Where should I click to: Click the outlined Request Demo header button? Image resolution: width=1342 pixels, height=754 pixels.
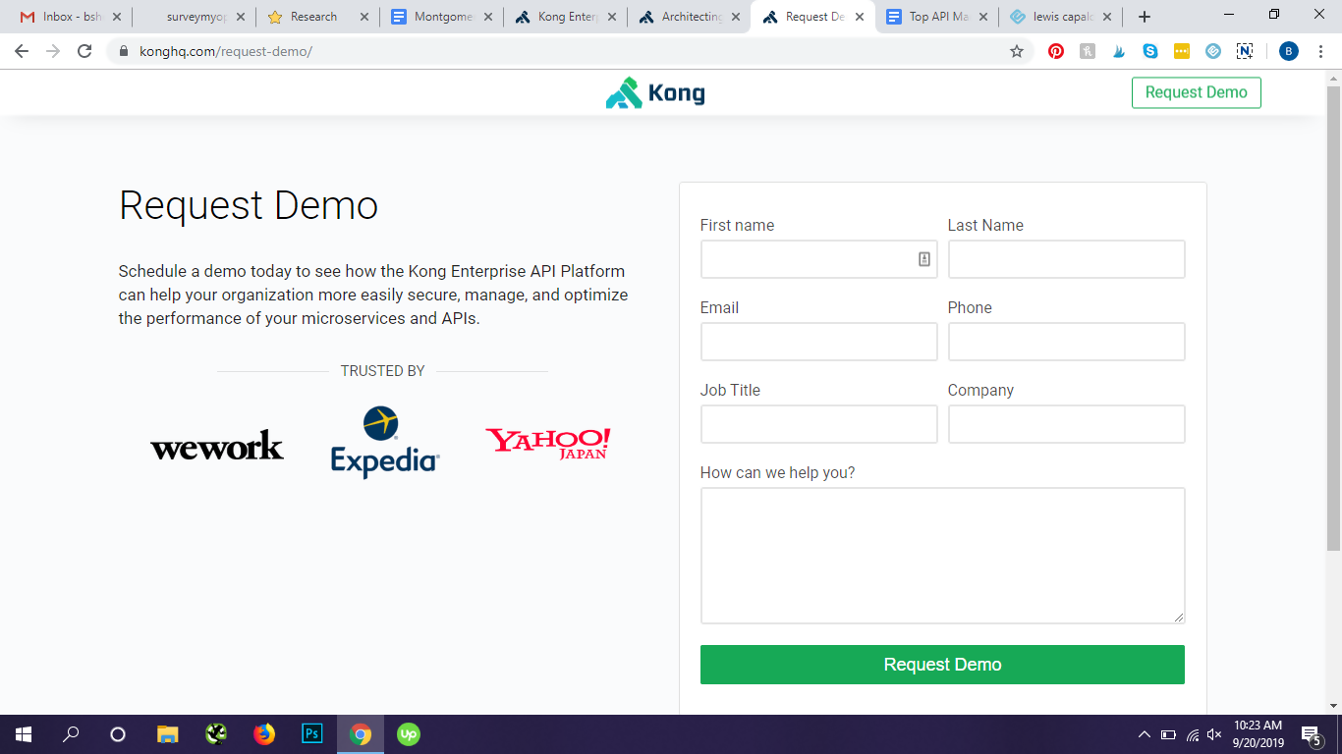click(x=1196, y=92)
